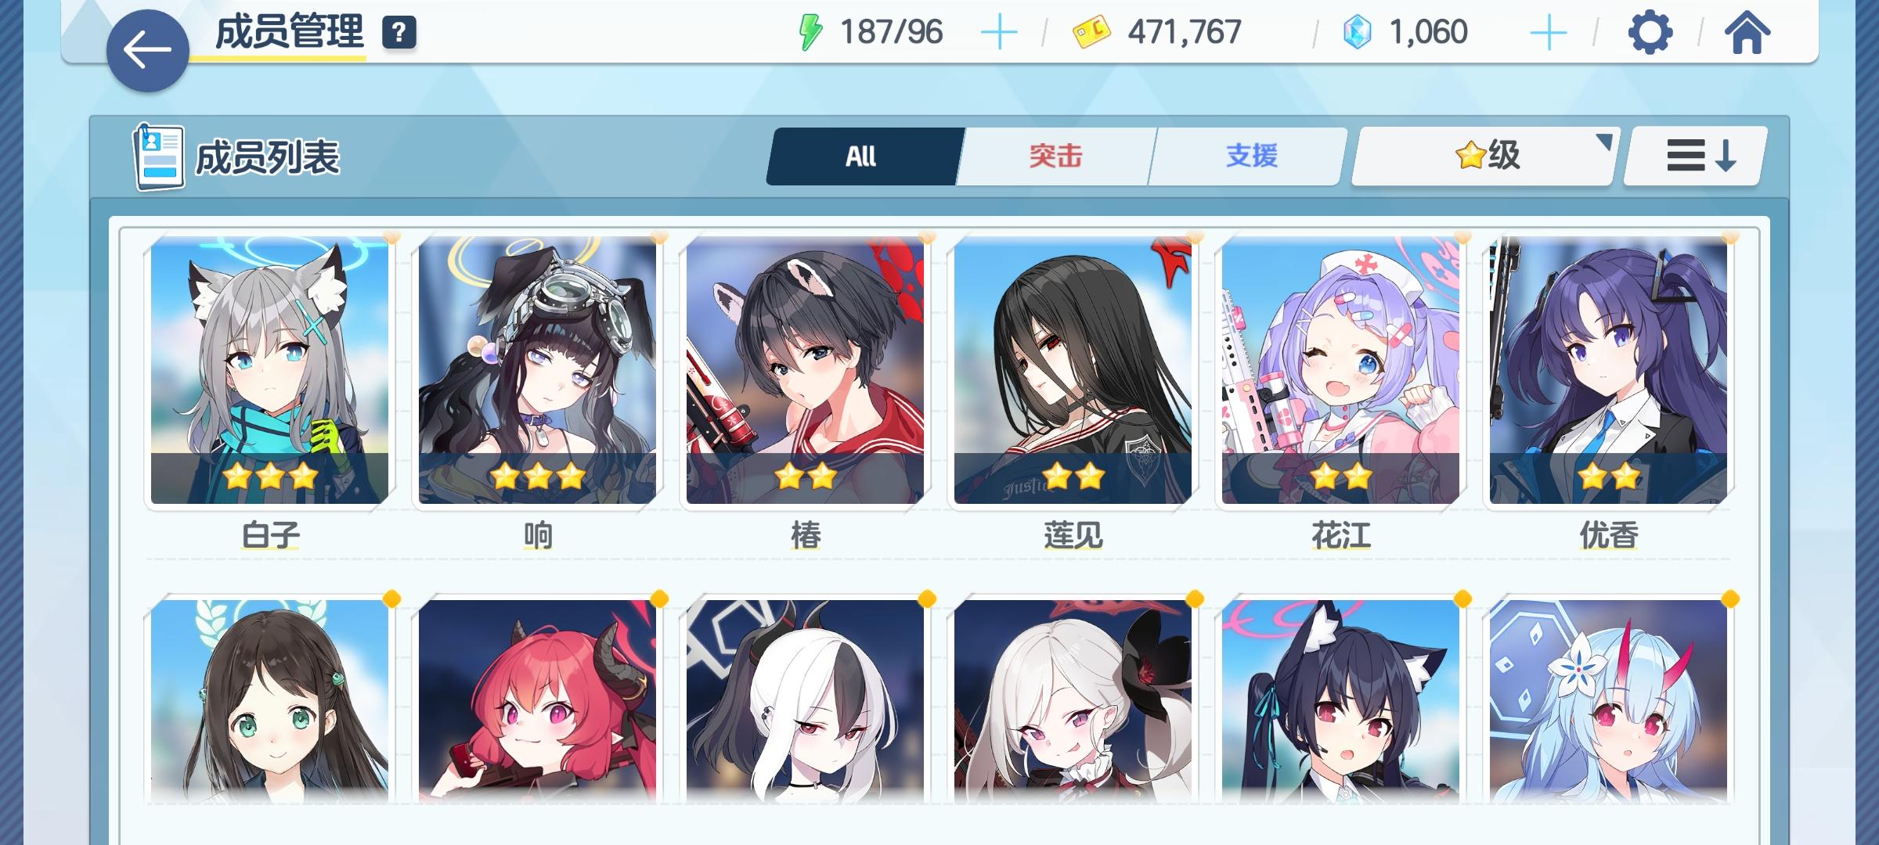The width and height of the screenshot is (1879, 845).
Task: Switch to the 支援 filter tab
Action: [1250, 156]
